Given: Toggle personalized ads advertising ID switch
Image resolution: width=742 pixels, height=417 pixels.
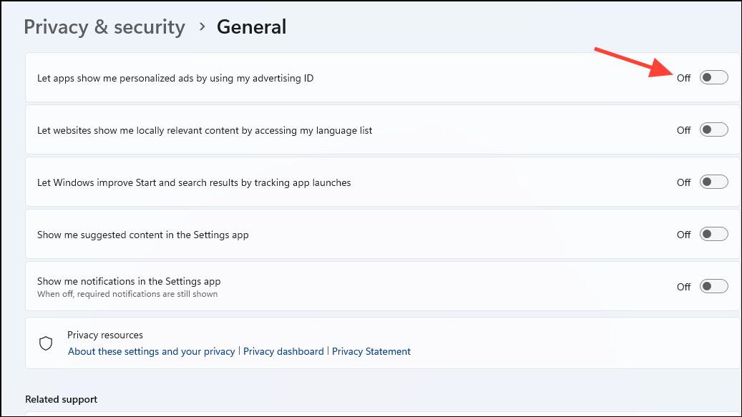Looking at the screenshot, I should [x=713, y=78].
